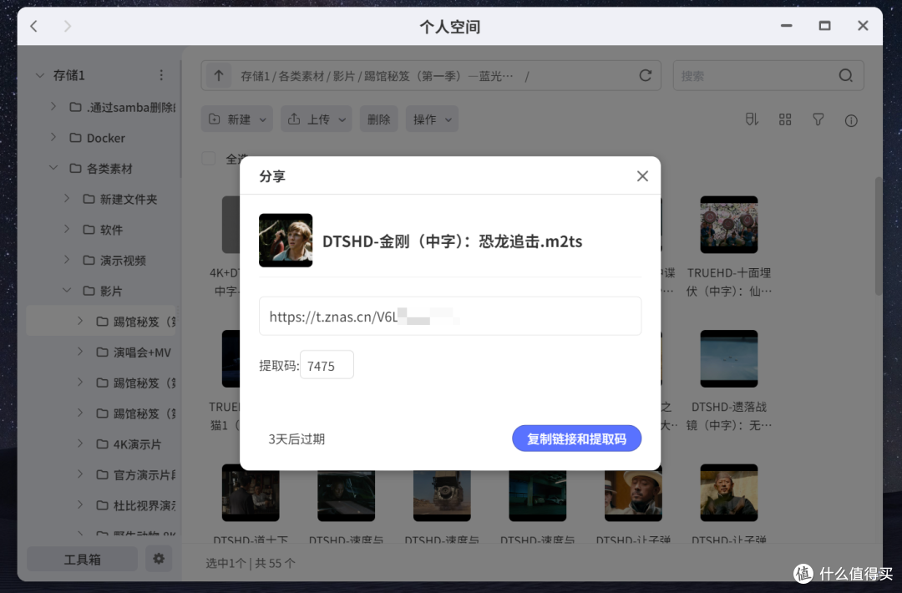Expand the 新建文件夹 tree node

tap(67, 199)
